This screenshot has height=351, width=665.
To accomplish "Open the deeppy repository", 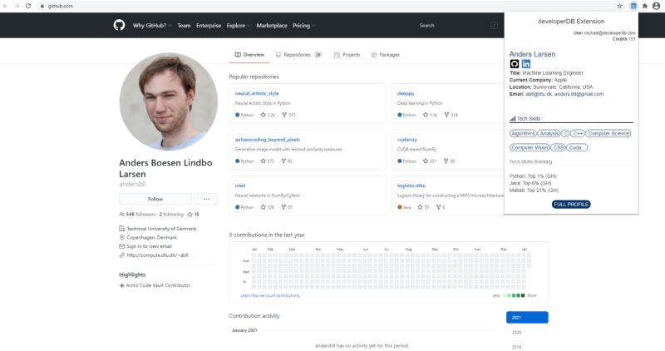I will [x=406, y=93].
